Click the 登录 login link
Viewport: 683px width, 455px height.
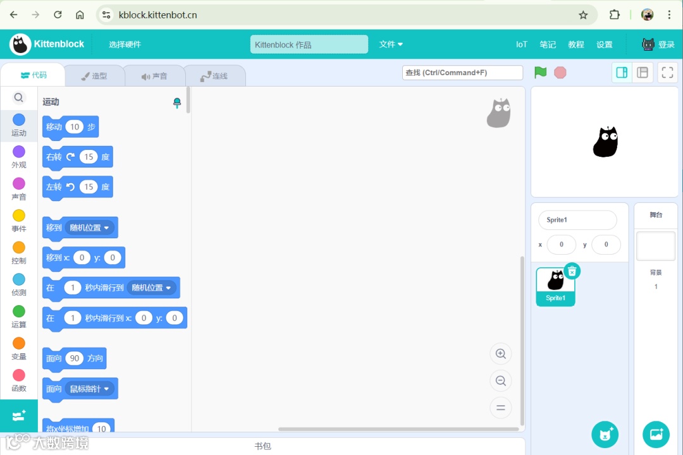point(666,44)
